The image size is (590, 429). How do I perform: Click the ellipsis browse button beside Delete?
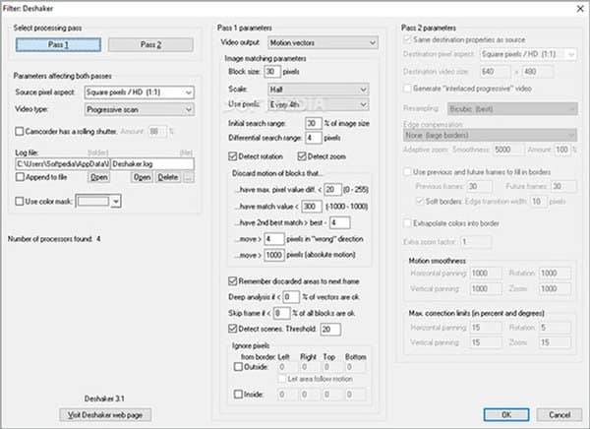(190, 177)
